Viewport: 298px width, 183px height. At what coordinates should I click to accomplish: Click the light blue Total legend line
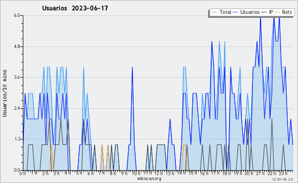(214, 12)
